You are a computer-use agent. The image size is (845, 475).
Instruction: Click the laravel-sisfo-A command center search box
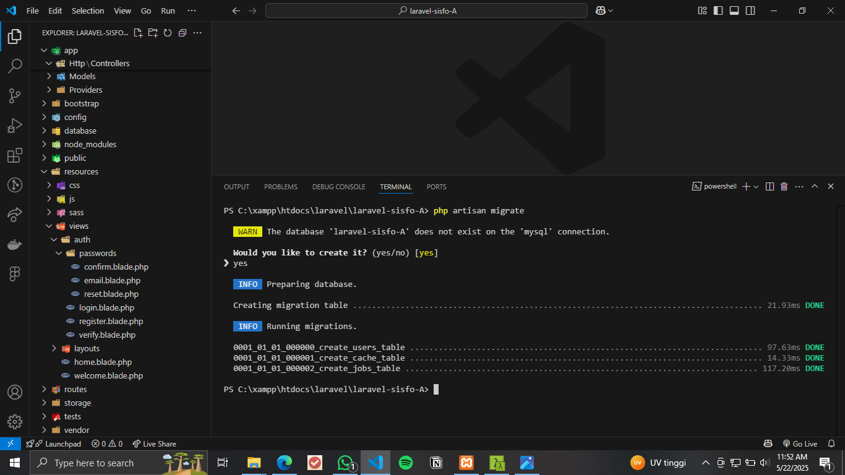pyautogui.click(x=426, y=11)
